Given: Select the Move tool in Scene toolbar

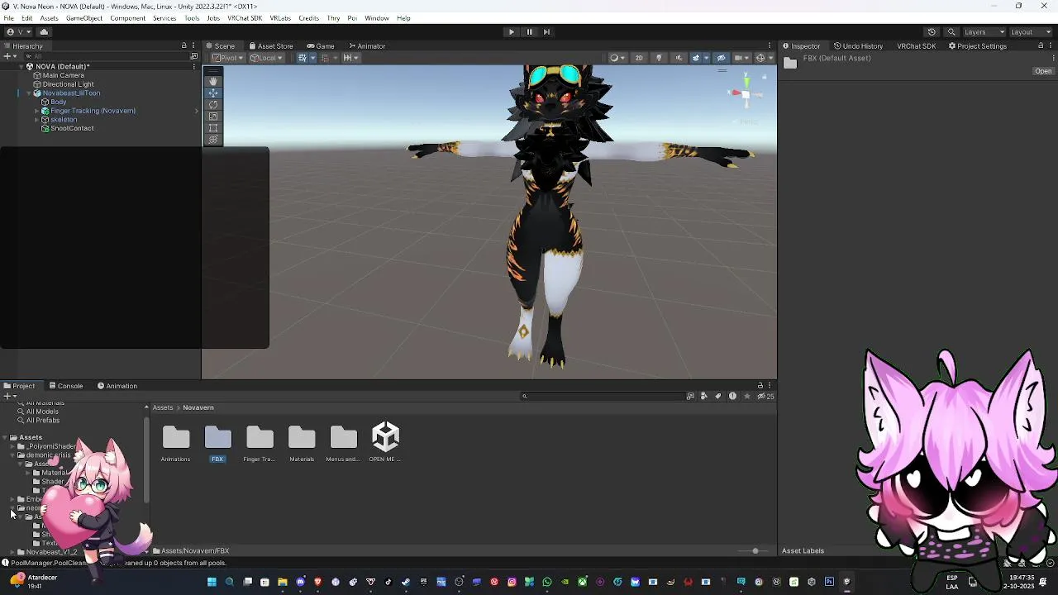Looking at the screenshot, I should coord(213,93).
